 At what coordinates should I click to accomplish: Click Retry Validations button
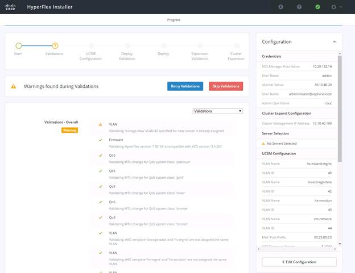pyautogui.click(x=185, y=86)
